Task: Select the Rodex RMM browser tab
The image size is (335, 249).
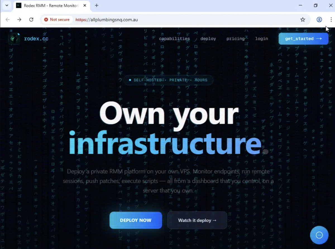Action: click(51, 5)
